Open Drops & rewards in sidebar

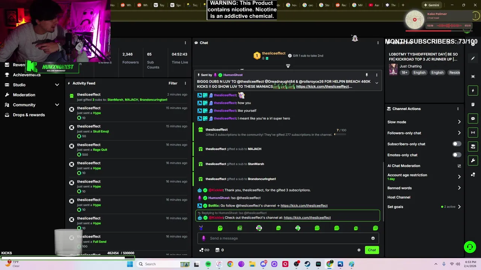pyautogui.click(x=29, y=115)
